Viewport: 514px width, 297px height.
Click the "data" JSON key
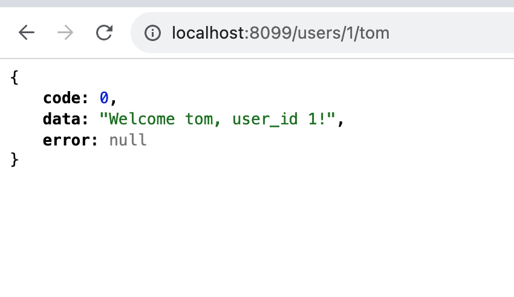[62, 119]
